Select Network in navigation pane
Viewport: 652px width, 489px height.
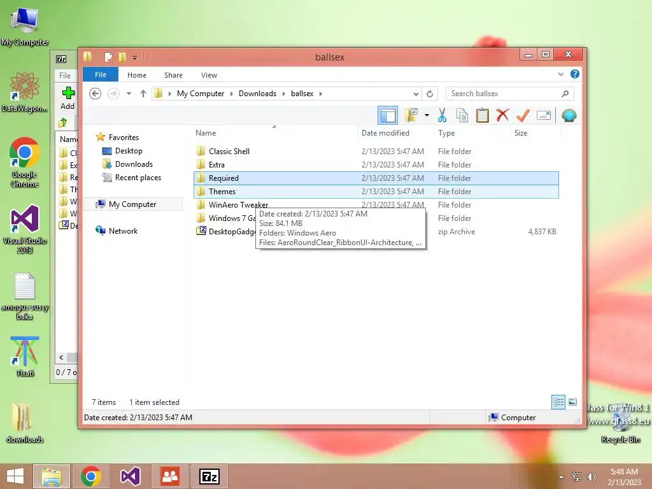coord(123,230)
